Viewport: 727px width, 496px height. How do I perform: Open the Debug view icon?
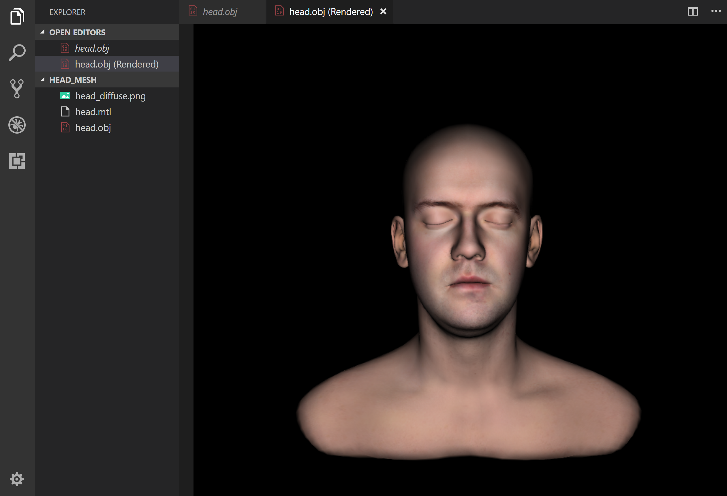pyautogui.click(x=17, y=125)
